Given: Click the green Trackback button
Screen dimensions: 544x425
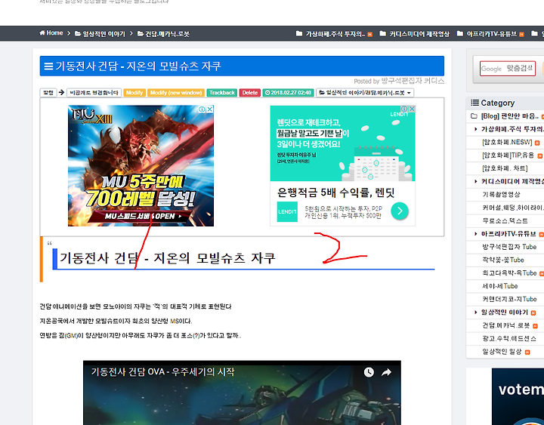Looking at the screenshot, I should [222, 93].
